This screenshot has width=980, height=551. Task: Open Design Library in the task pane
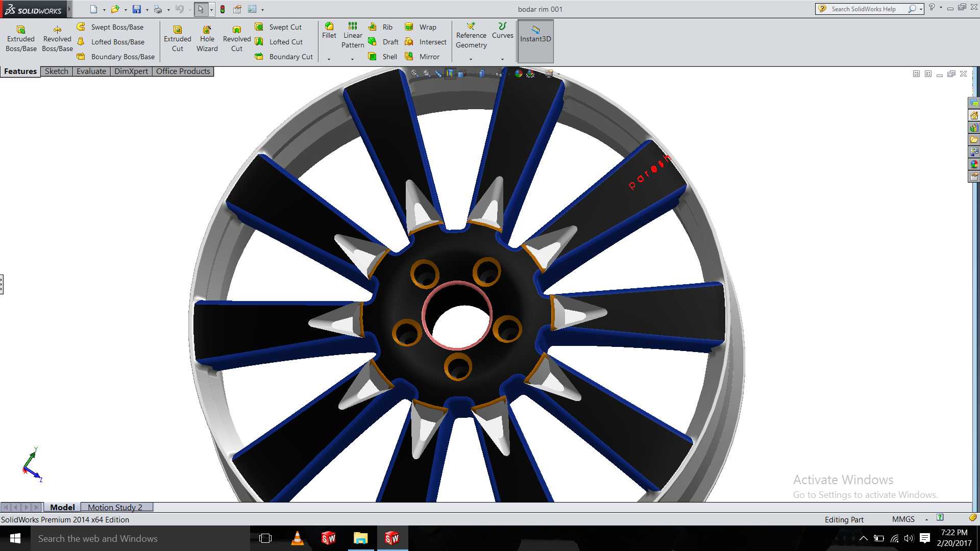tap(974, 128)
